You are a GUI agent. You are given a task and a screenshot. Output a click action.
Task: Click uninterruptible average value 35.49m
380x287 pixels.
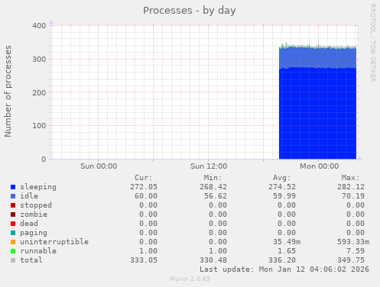point(287,242)
